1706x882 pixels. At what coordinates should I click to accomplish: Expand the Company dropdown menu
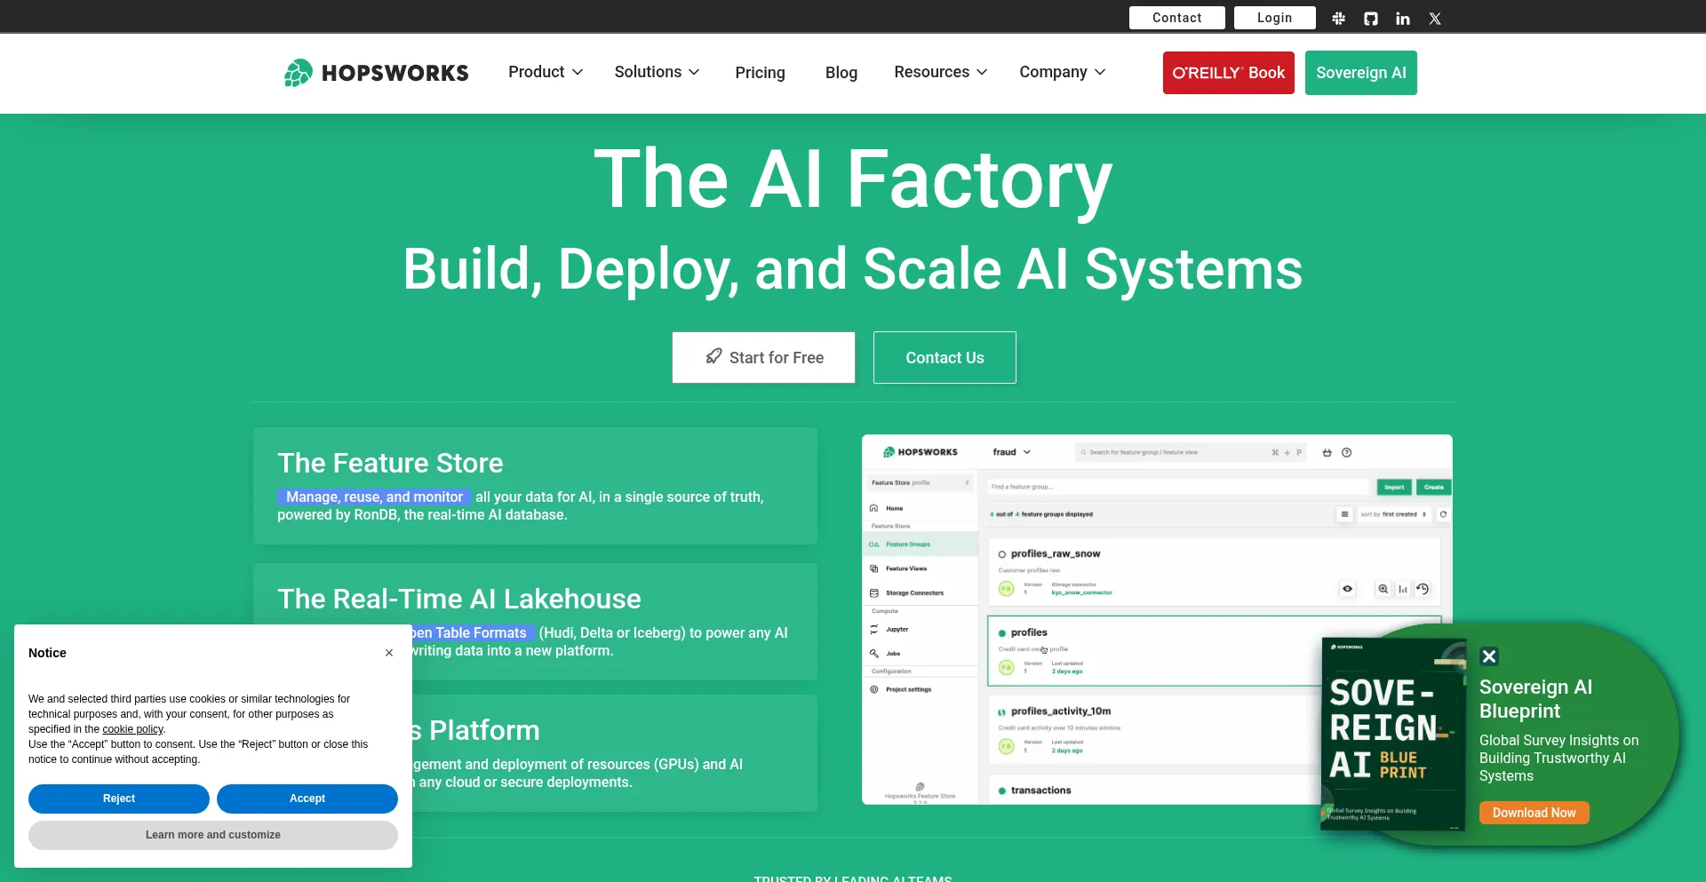1062,72
